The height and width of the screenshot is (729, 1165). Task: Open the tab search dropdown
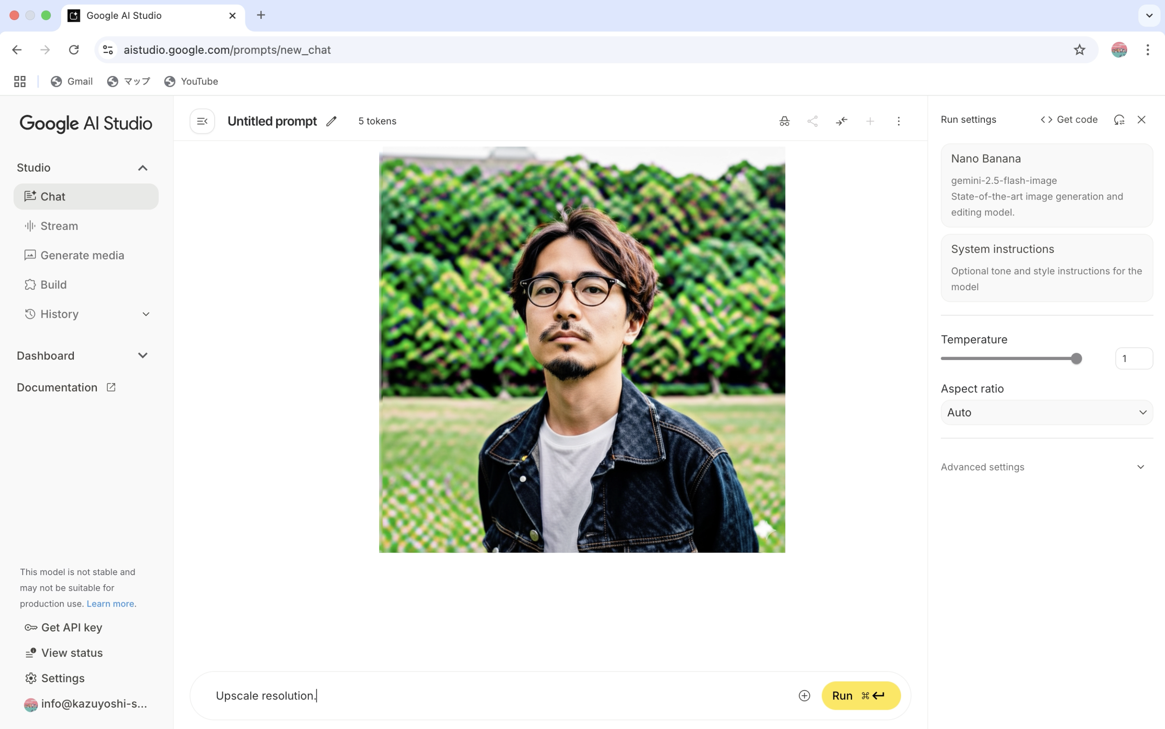[1149, 16]
